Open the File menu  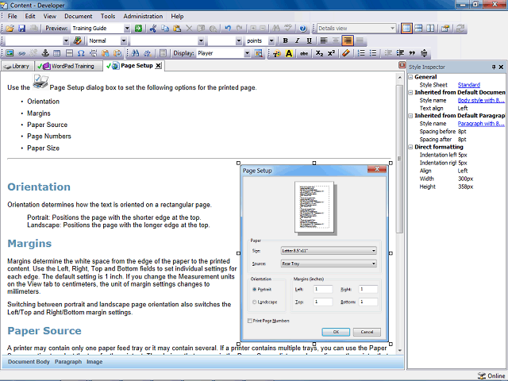click(13, 16)
